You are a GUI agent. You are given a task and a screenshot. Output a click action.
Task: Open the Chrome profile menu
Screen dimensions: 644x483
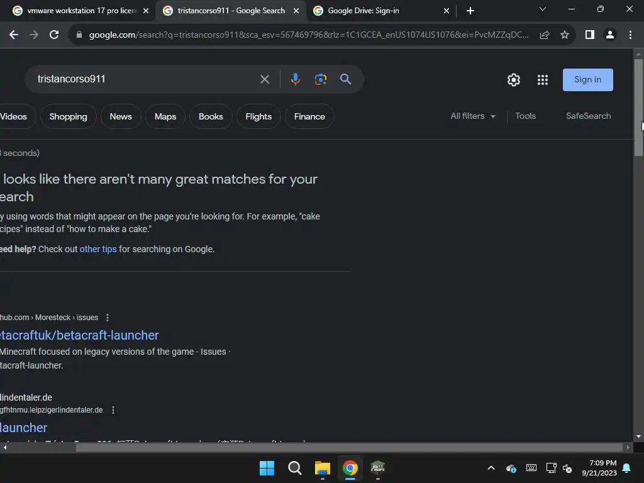coord(610,35)
